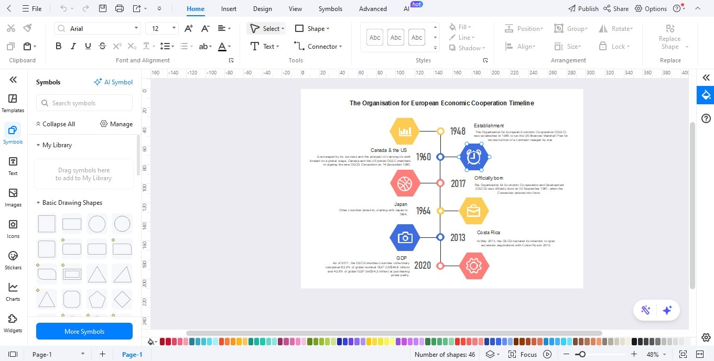The image size is (714, 361).
Task: Switch to the Insert ribbon tab
Action: click(229, 8)
